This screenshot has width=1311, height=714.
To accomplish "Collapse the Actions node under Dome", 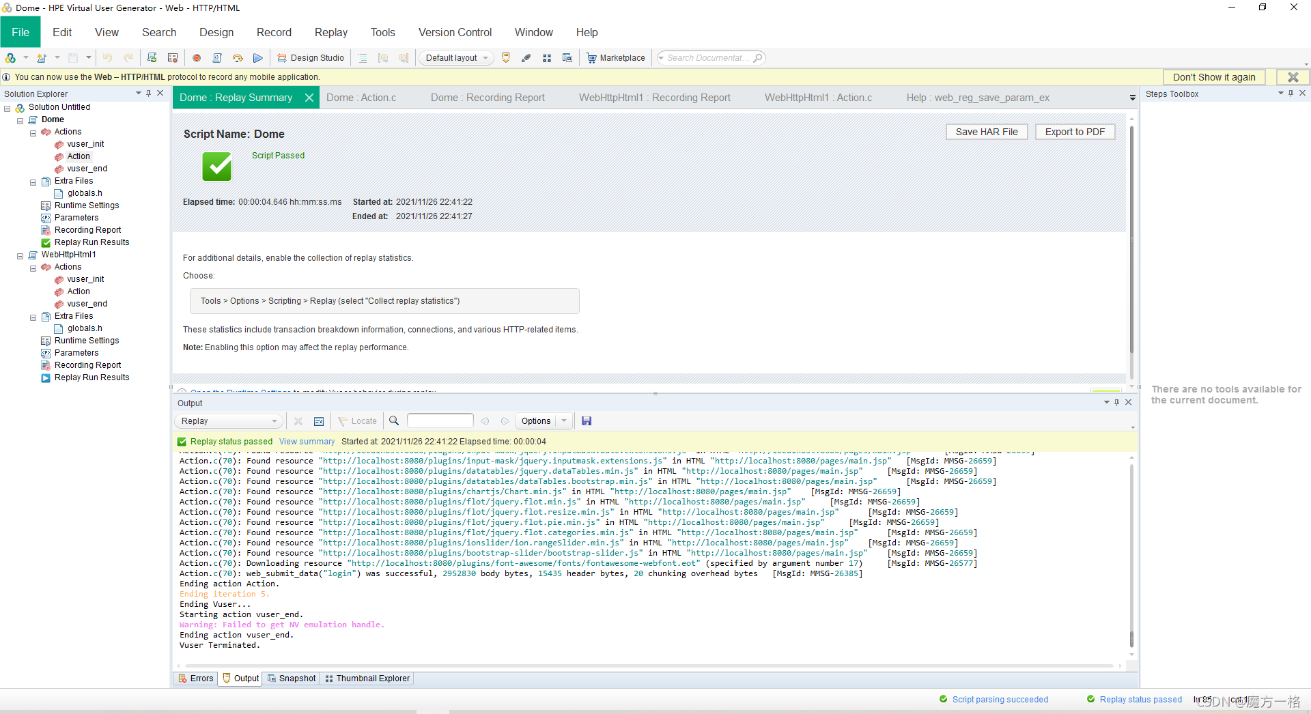I will [x=33, y=133].
